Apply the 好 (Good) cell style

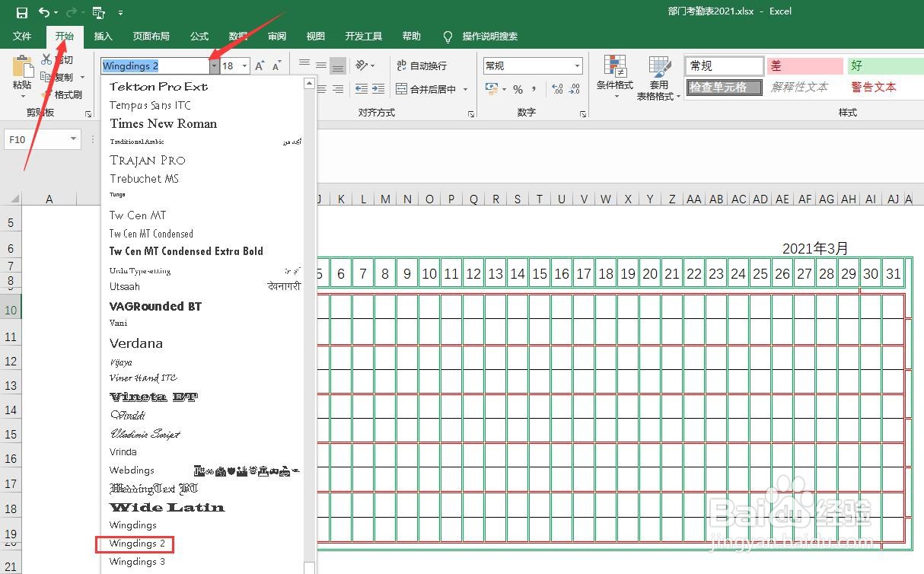tap(885, 66)
